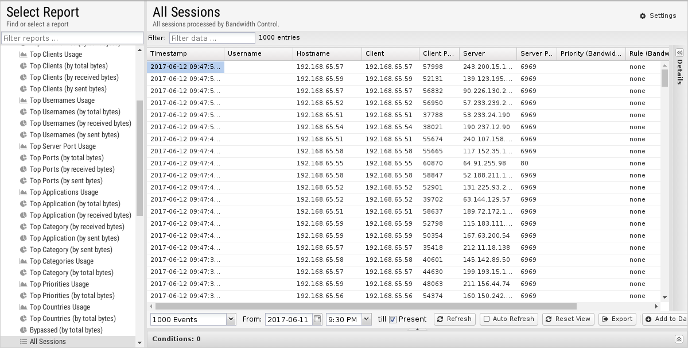The width and height of the screenshot is (688, 348).
Task: Expand the Conditions panel
Action: [x=678, y=339]
